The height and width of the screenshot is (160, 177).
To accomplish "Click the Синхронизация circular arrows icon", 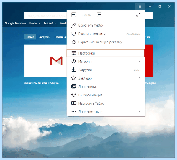I will click(73, 95).
